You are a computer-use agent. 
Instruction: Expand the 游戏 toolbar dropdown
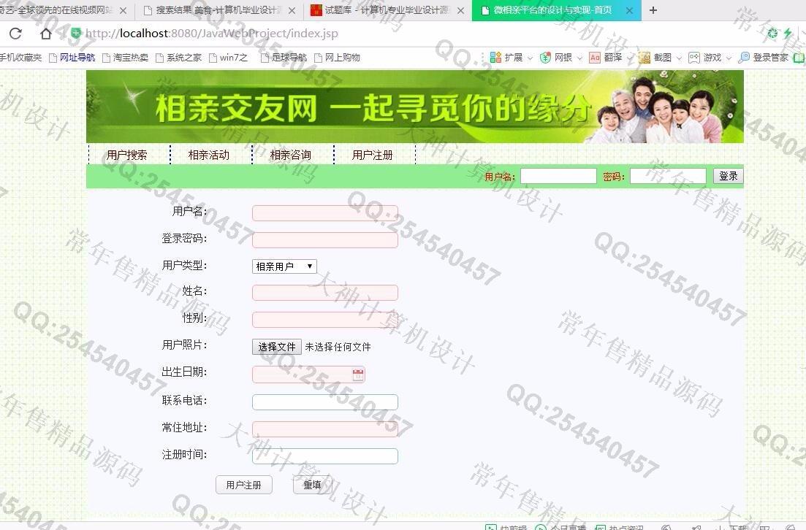click(x=729, y=58)
